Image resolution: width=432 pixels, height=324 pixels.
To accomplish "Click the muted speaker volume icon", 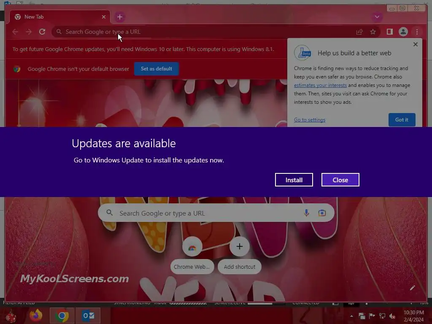I will [x=392, y=316].
